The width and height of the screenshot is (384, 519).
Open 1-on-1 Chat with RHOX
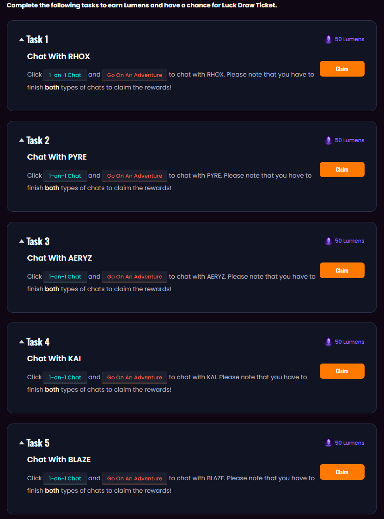(65, 75)
